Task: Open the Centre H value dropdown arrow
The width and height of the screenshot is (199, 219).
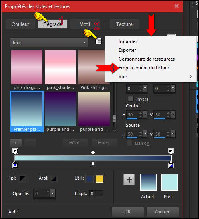Action: (x=145, y=114)
